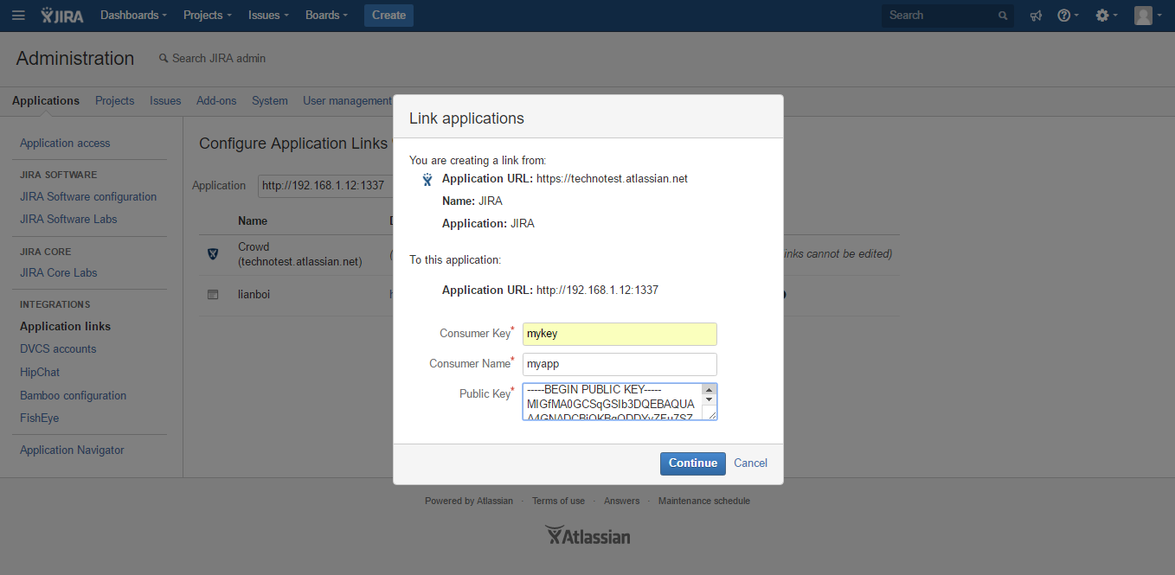Open HipChat sidebar item
This screenshot has height=575, width=1175.
click(40, 373)
